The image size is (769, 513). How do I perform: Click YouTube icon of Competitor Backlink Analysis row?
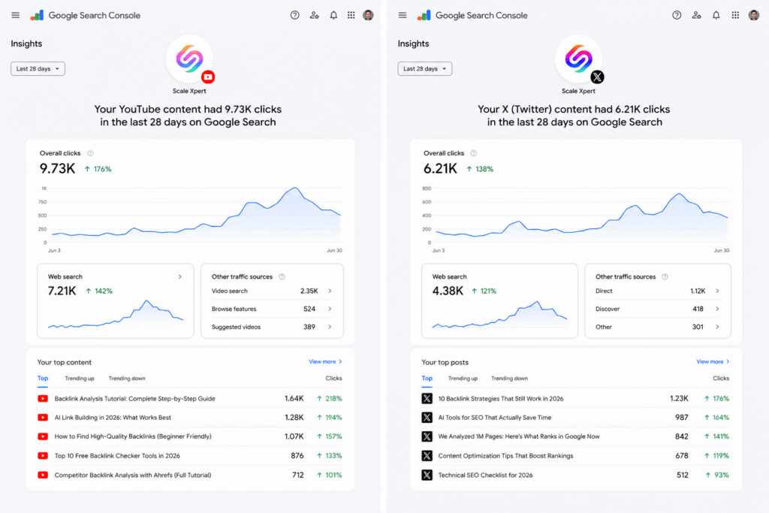43,475
